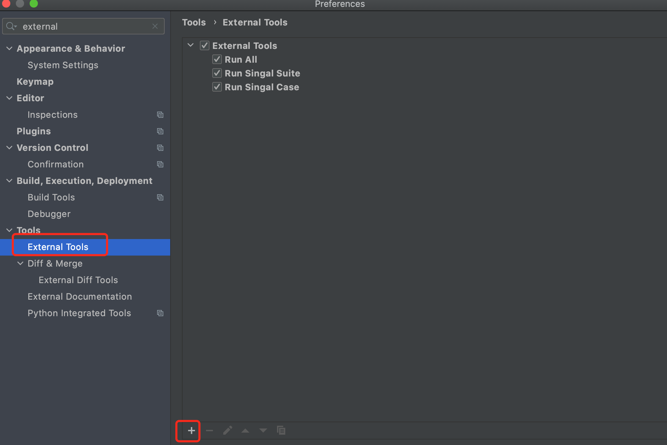This screenshot has width=667, height=445.
Task: Open the Keymap settings page
Action: pos(35,82)
